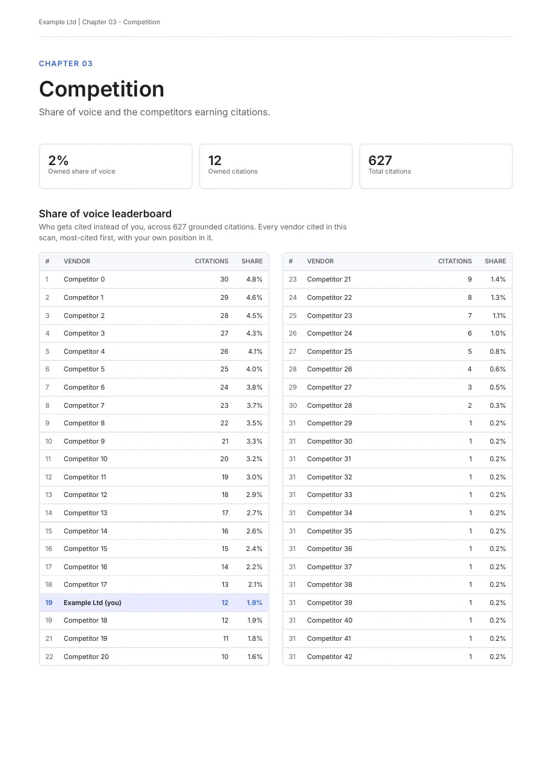
Task: Click 'Competitor 27' vendor name
Action: click(x=329, y=387)
